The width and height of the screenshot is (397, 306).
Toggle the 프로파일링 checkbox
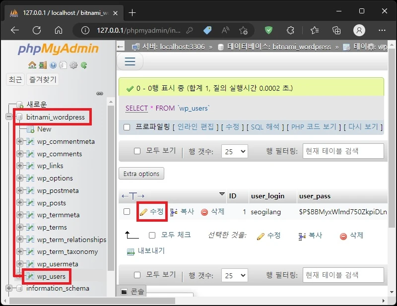coord(127,127)
